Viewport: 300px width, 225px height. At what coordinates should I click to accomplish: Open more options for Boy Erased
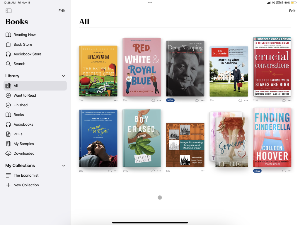pyautogui.click(x=159, y=171)
